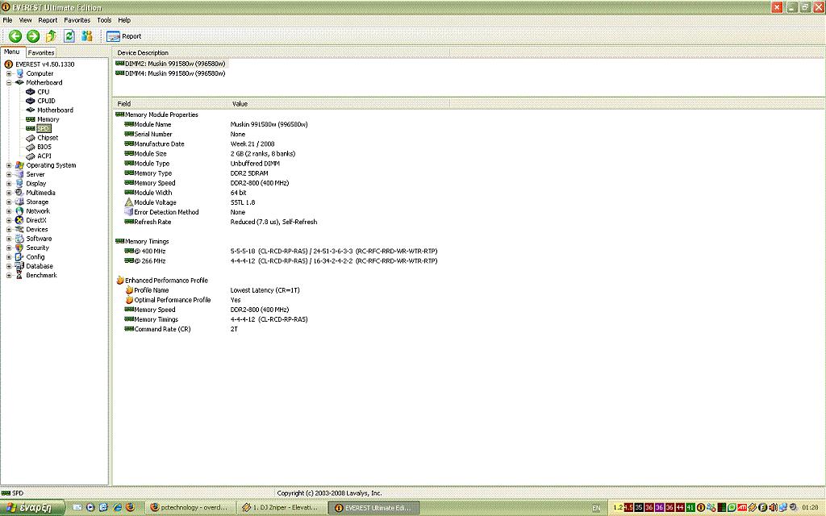Click the Device Description column header
Screen dimensions: 826x516
[x=281, y=52]
